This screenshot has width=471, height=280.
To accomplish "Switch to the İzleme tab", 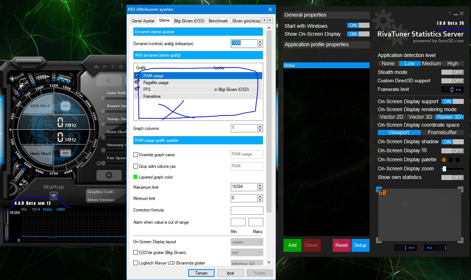I will click(x=164, y=20).
